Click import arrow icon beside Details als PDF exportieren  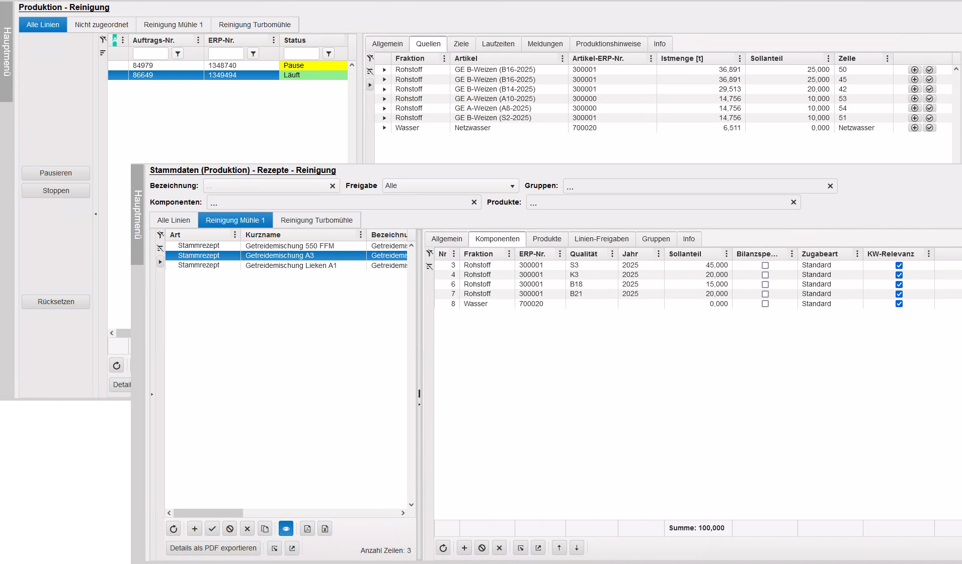pyautogui.click(x=275, y=548)
